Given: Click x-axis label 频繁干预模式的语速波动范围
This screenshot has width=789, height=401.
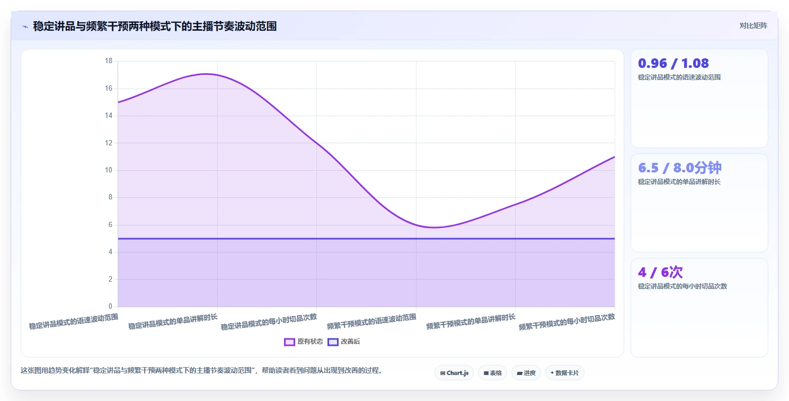Looking at the screenshot, I should (x=371, y=322).
